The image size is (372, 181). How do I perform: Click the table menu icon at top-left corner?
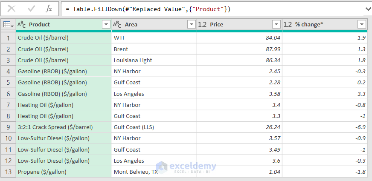(8, 25)
